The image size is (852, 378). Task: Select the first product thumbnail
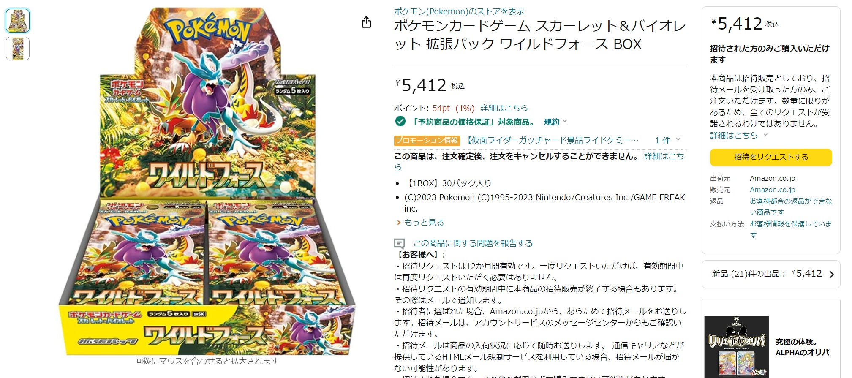18,21
